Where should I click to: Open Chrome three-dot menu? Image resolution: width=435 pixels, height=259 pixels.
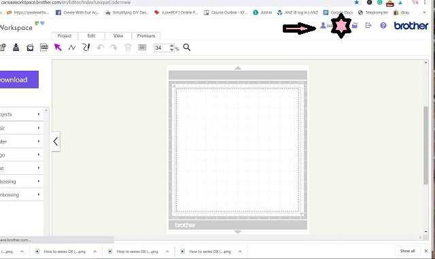[425, 2]
